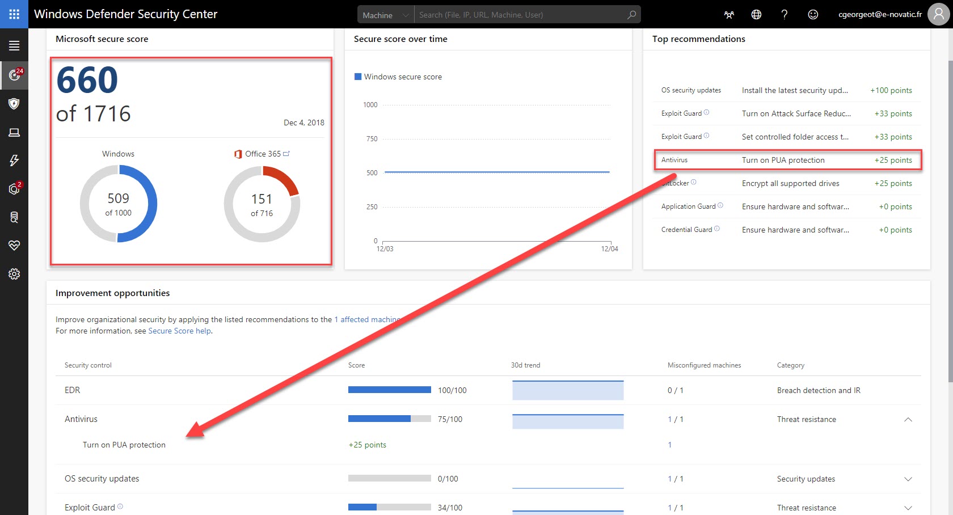Screen dimensions: 953x515
Task: Click info icon next to Credential Guard
Action: pos(717,229)
